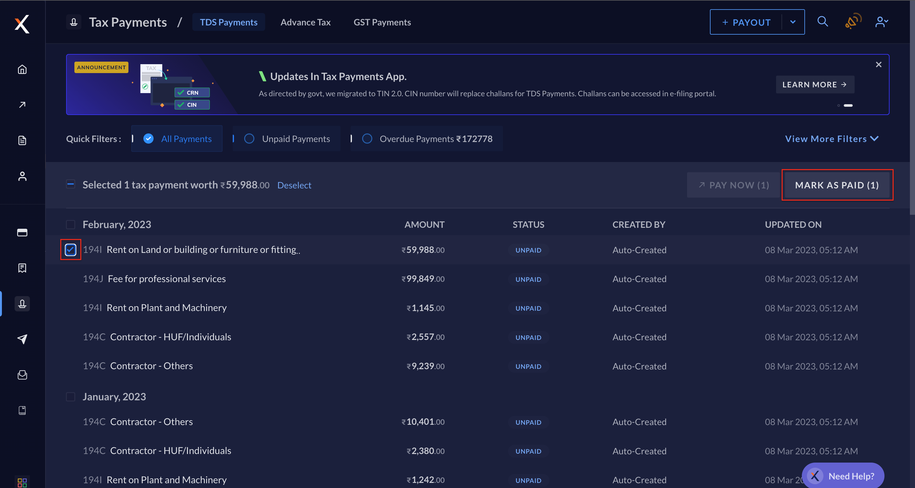Click UNPAID status of ₹1,145.00 row
Viewport: 915px width, 488px height.
[528, 308]
